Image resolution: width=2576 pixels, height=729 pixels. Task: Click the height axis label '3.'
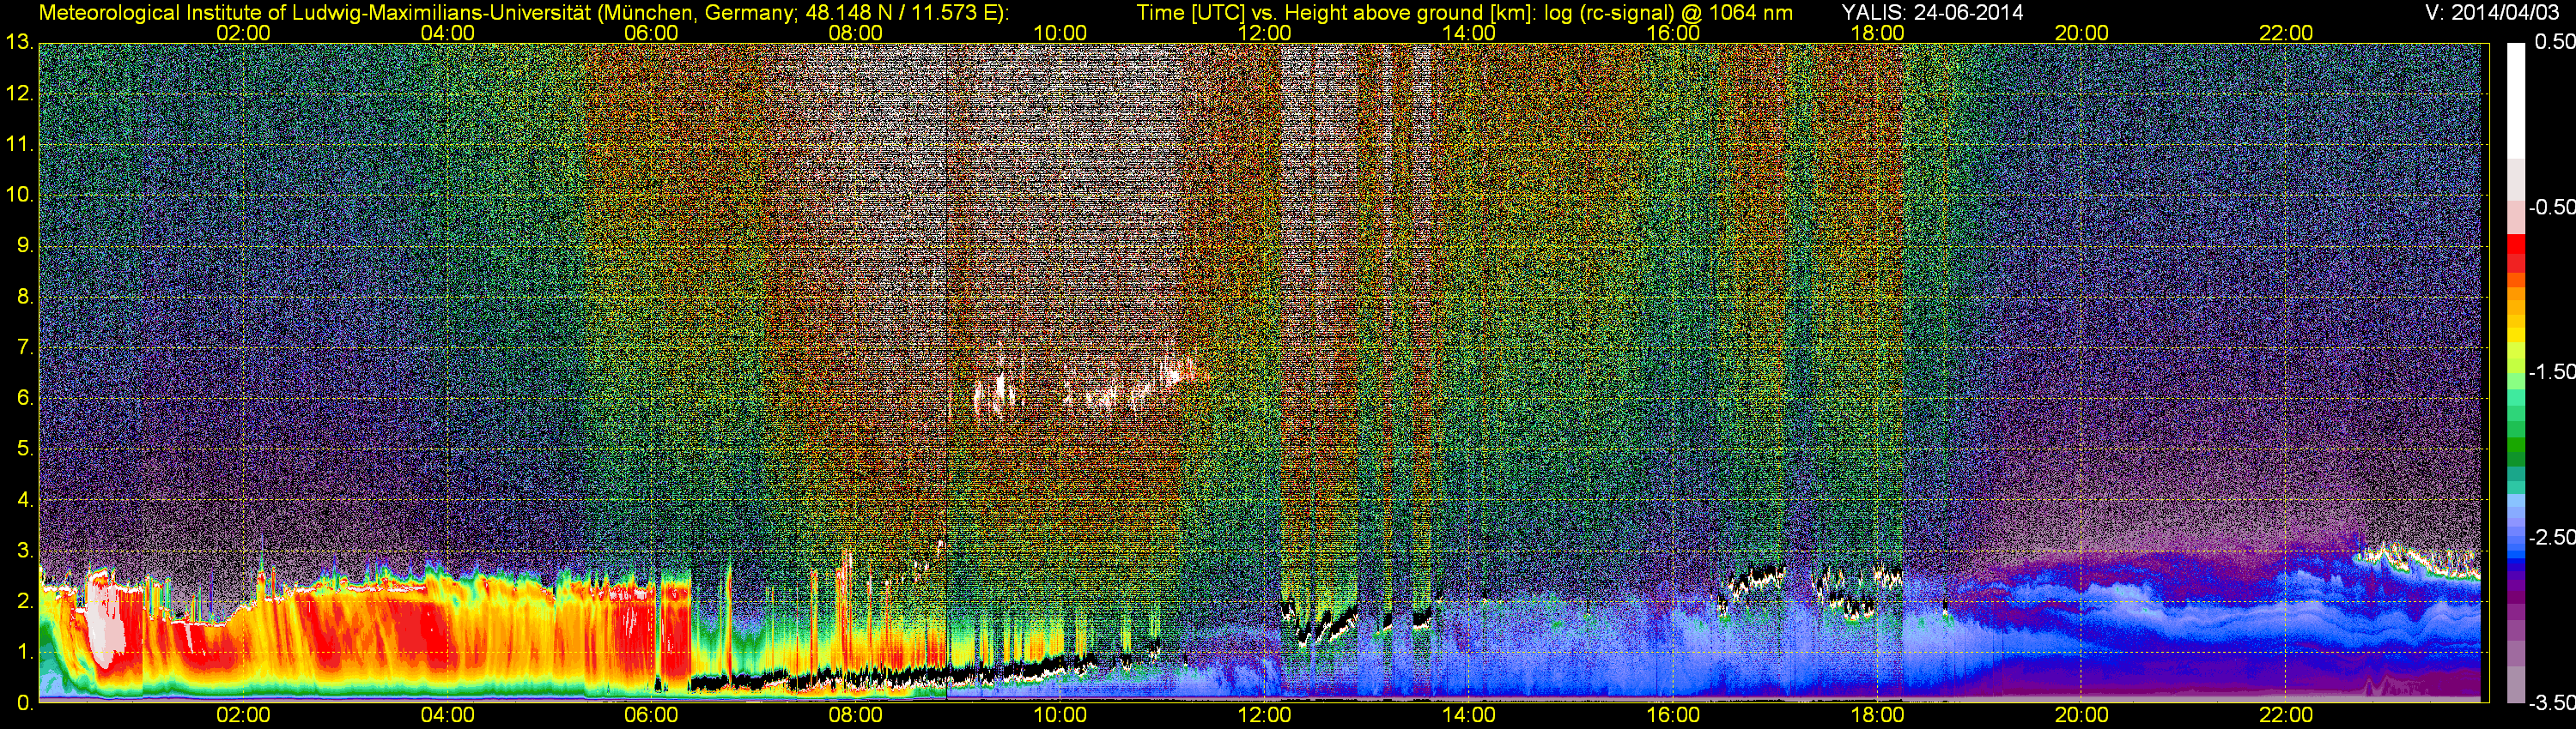25,551
